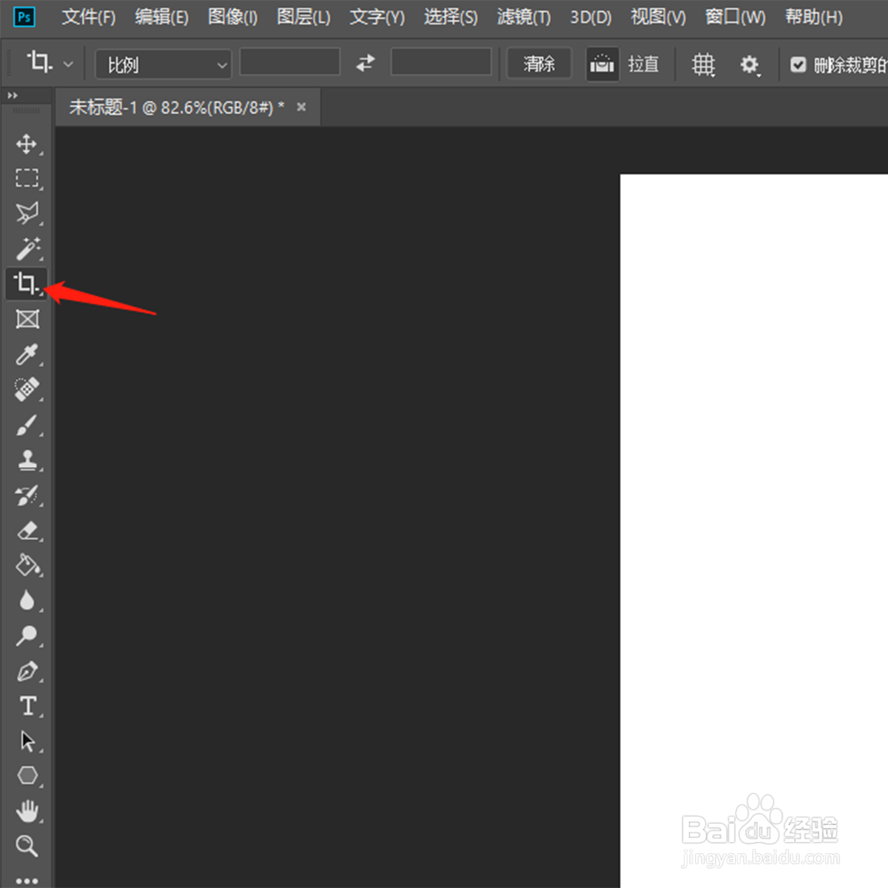Select the Polygonal Lasso tool
The image size is (888, 888).
point(27,213)
